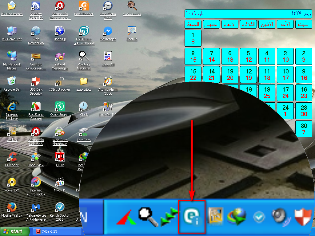Select the Free Alarm Clock desktop icon

pos(108,10)
